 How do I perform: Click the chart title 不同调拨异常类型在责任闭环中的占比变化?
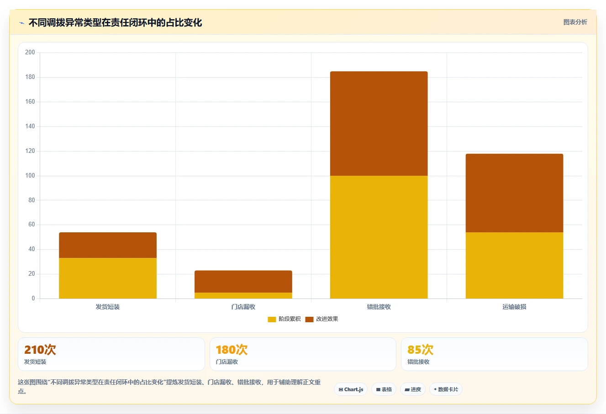tap(115, 23)
